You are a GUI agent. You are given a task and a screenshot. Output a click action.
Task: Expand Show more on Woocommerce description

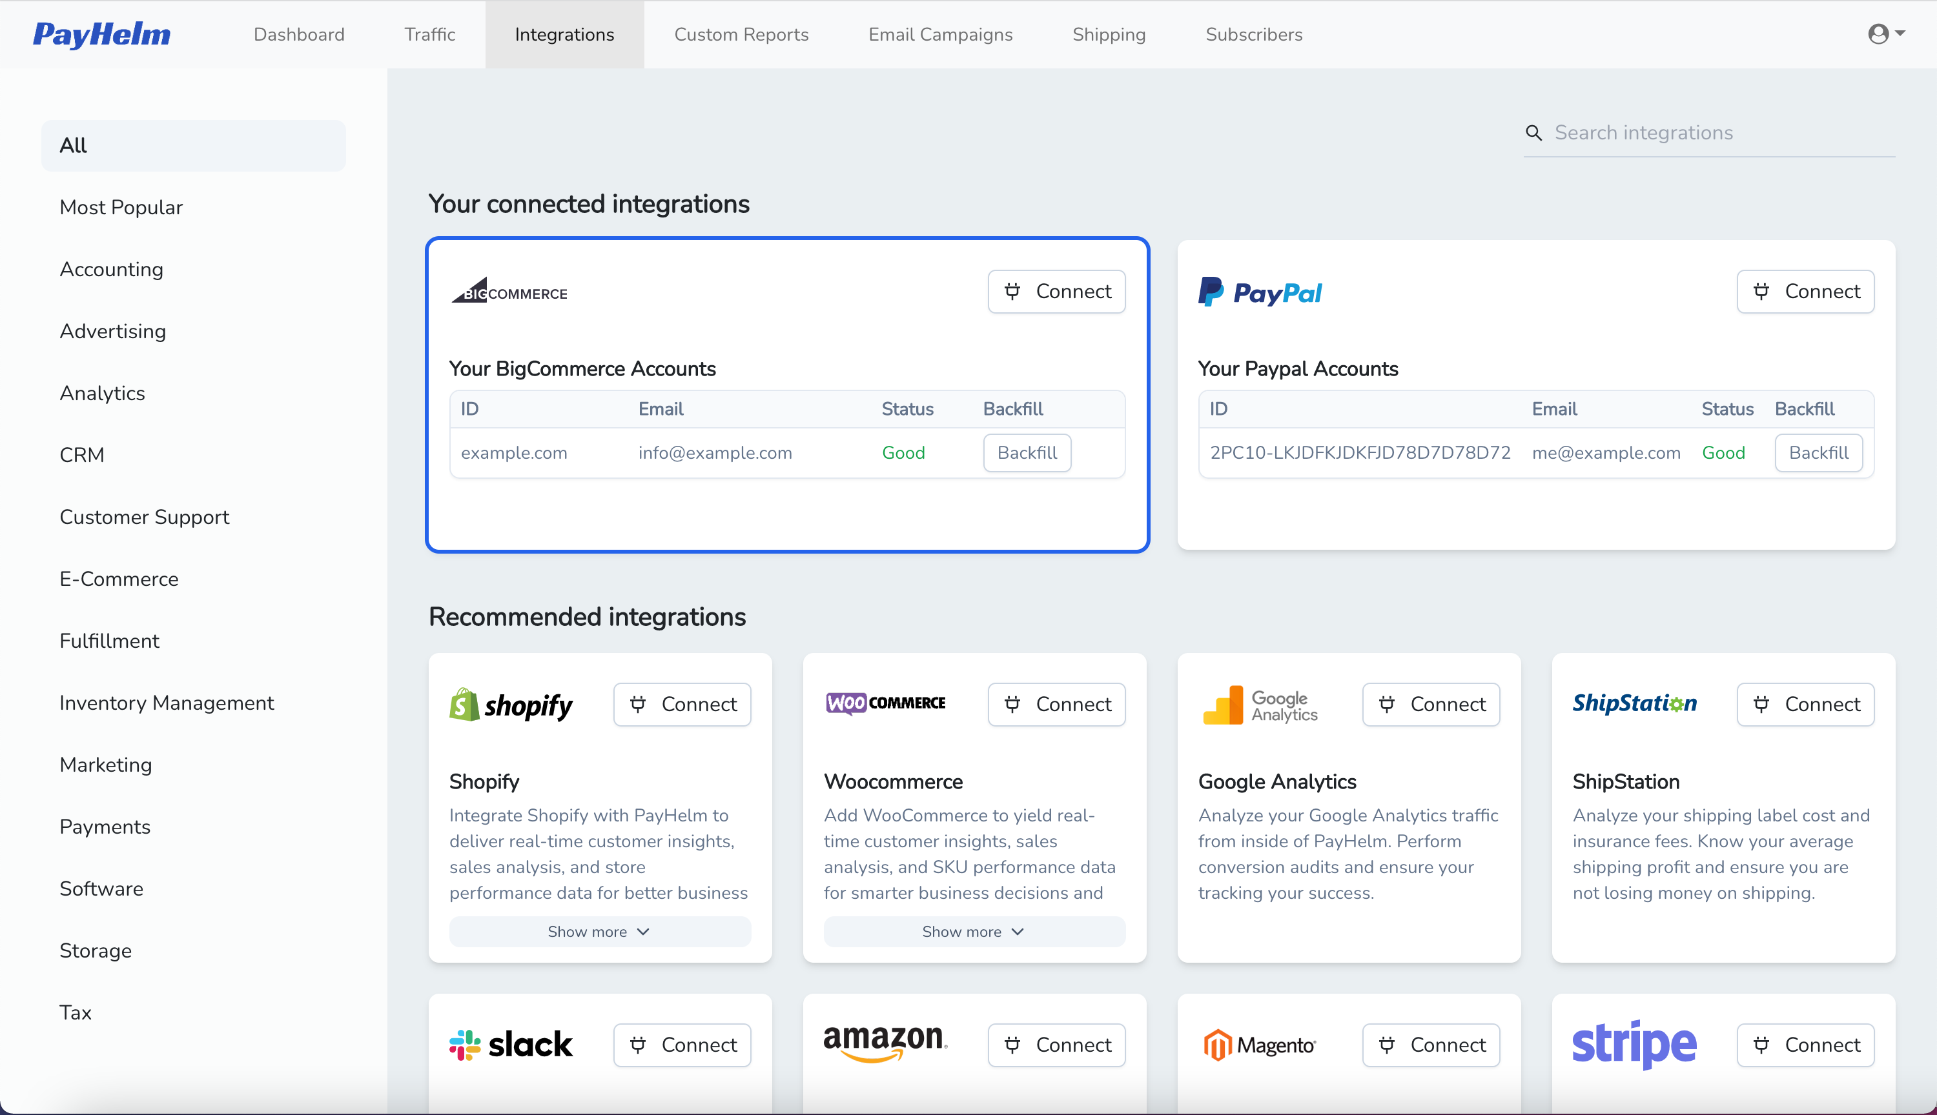point(973,931)
